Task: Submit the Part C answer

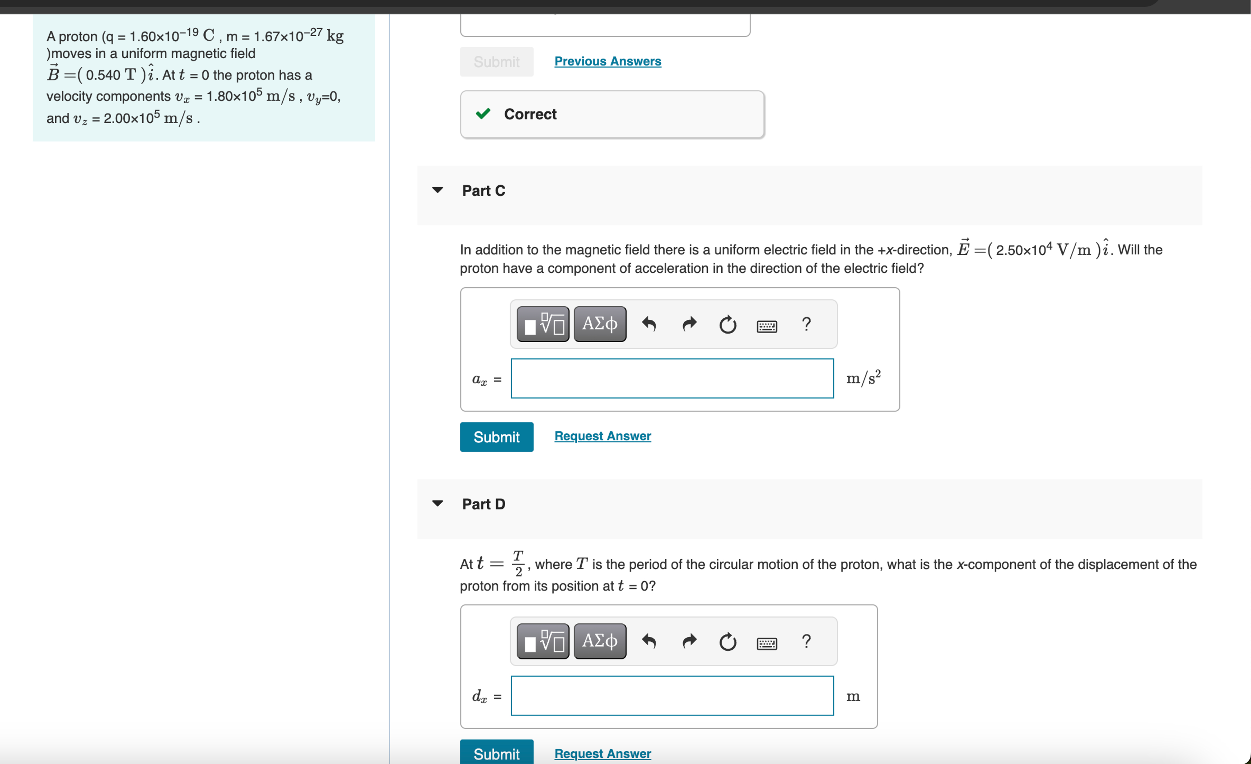Action: point(496,437)
